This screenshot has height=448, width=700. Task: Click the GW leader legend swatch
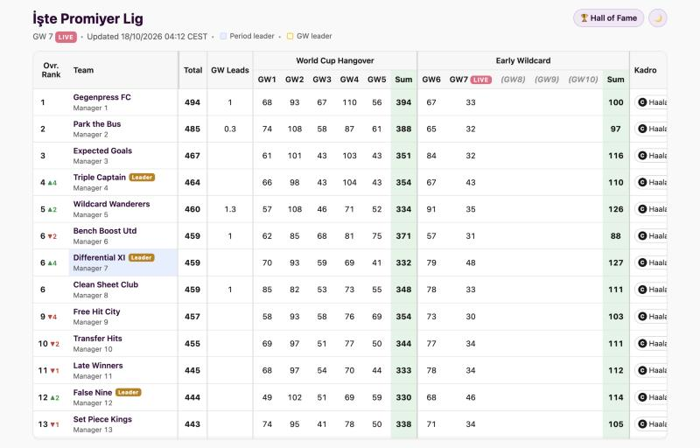click(290, 36)
